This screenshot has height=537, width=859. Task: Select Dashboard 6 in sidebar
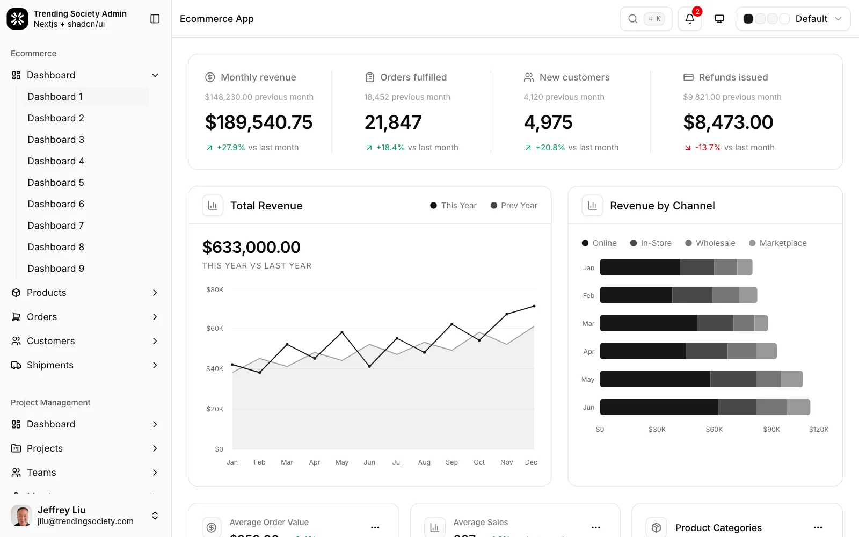tap(85, 204)
